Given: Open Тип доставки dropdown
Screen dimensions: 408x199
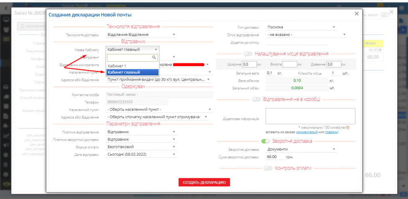Looking at the screenshot, I should click(301, 27).
